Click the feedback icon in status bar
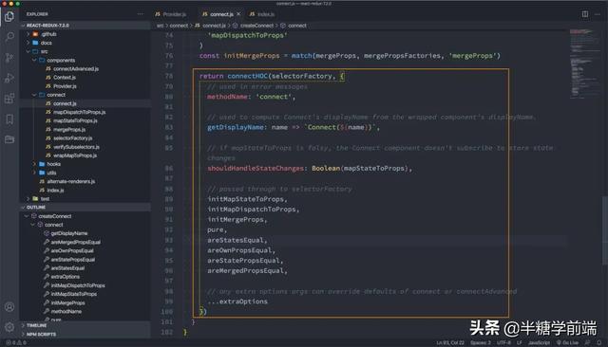This screenshot has height=347, width=608. click(x=588, y=343)
